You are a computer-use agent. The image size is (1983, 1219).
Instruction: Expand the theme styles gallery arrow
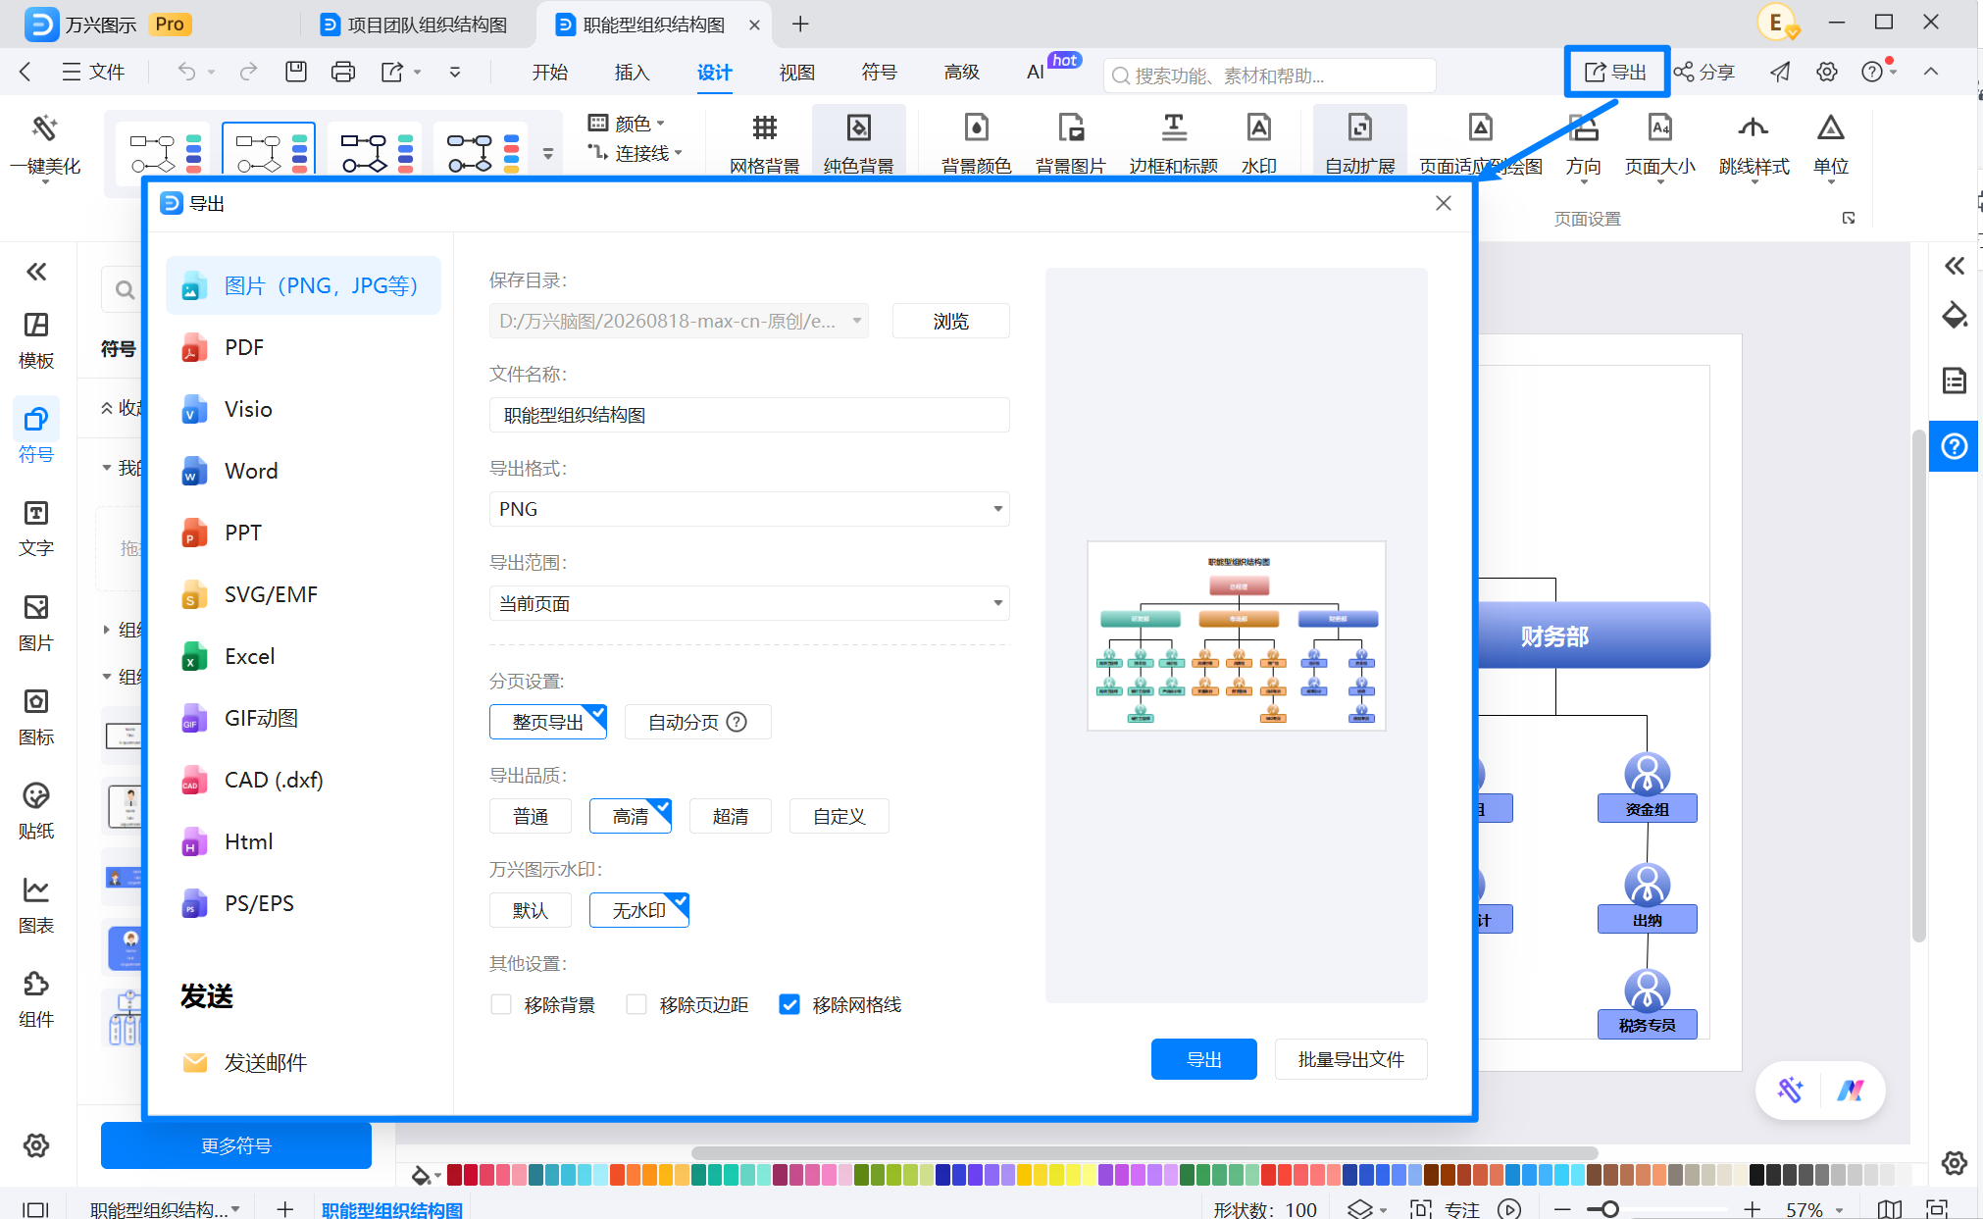[x=548, y=154]
